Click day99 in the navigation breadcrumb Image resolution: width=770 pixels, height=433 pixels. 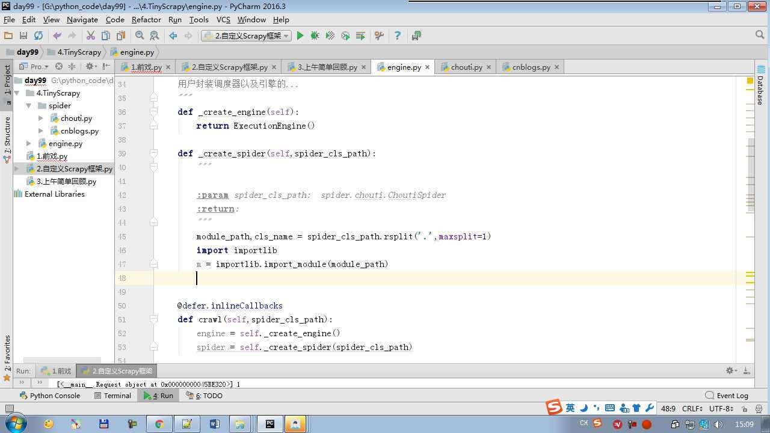click(x=22, y=52)
